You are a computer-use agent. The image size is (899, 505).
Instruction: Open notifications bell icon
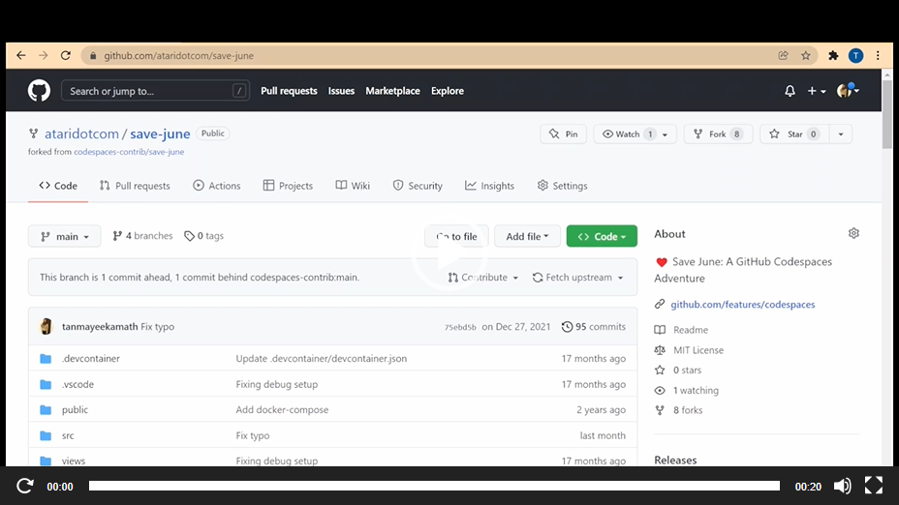790,91
